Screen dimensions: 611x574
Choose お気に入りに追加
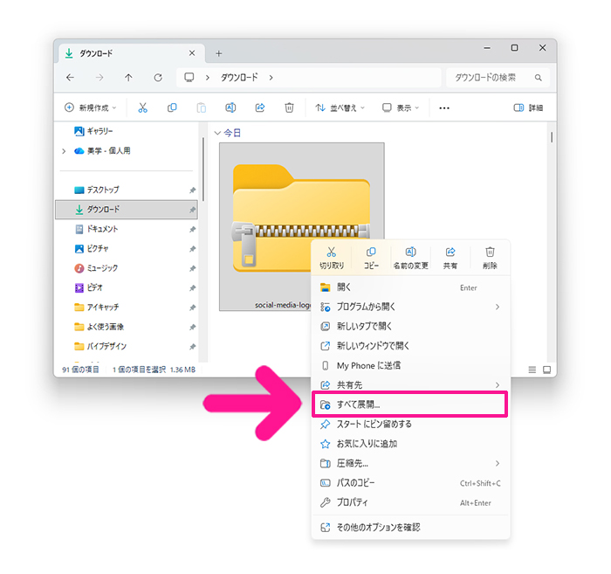point(410,443)
